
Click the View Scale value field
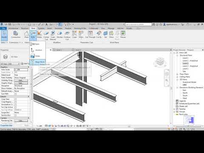[21, 70]
